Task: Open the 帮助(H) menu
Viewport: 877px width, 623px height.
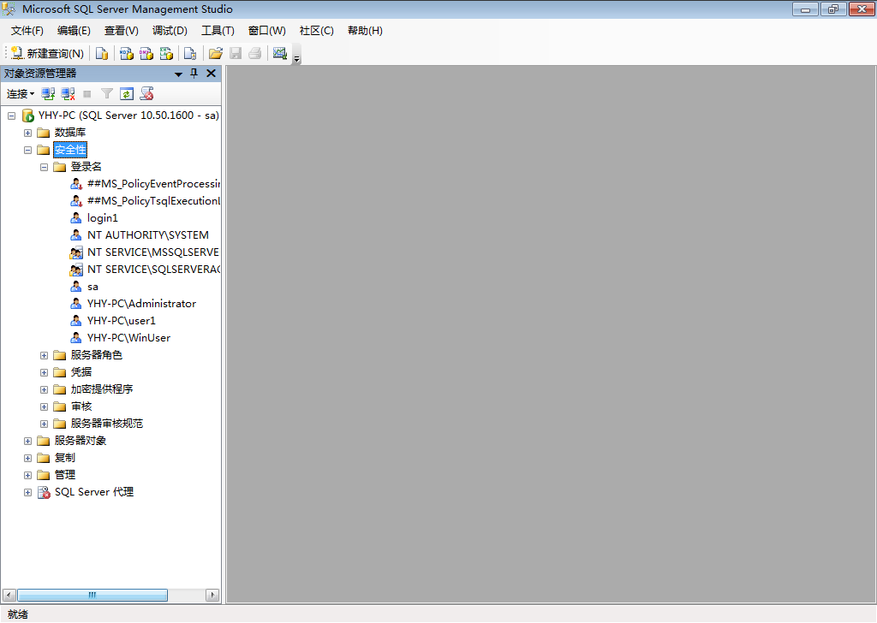Action: point(365,31)
